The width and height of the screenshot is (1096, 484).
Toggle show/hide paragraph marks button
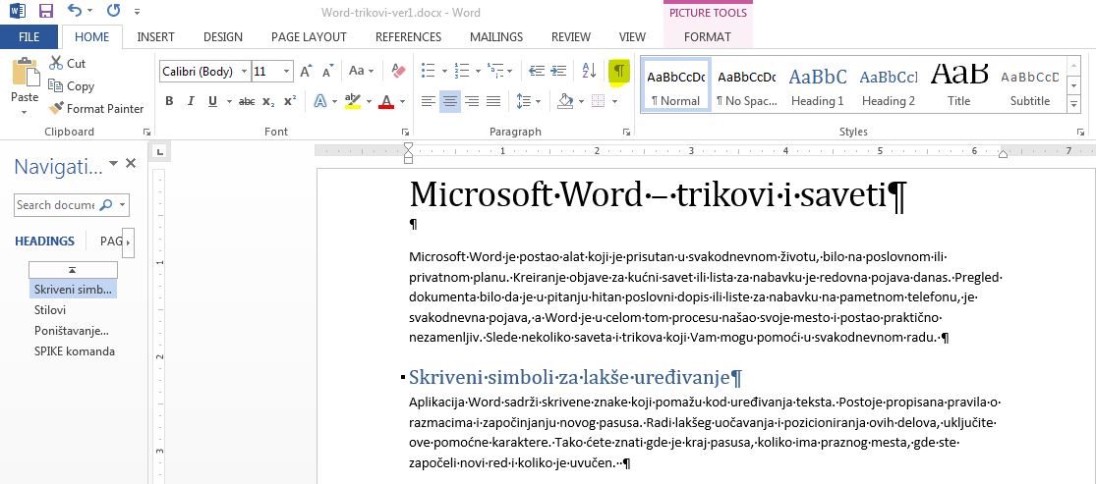pyautogui.click(x=619, y=71)
